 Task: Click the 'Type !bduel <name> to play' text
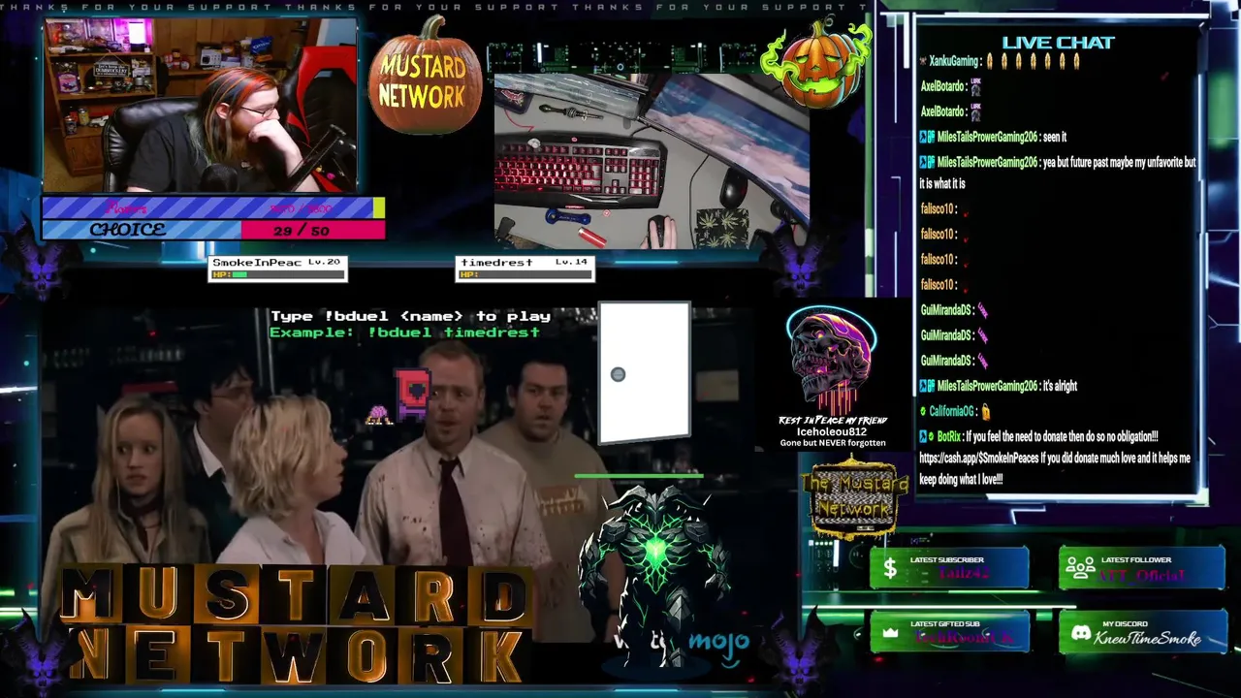(410, 316)
